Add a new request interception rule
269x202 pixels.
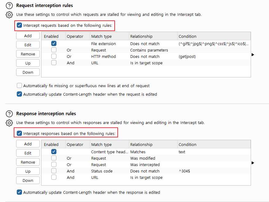pos(28,36)
